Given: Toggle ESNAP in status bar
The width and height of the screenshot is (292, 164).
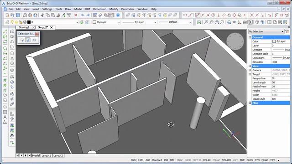Looking at the screenshot, I should pos(216,160).
